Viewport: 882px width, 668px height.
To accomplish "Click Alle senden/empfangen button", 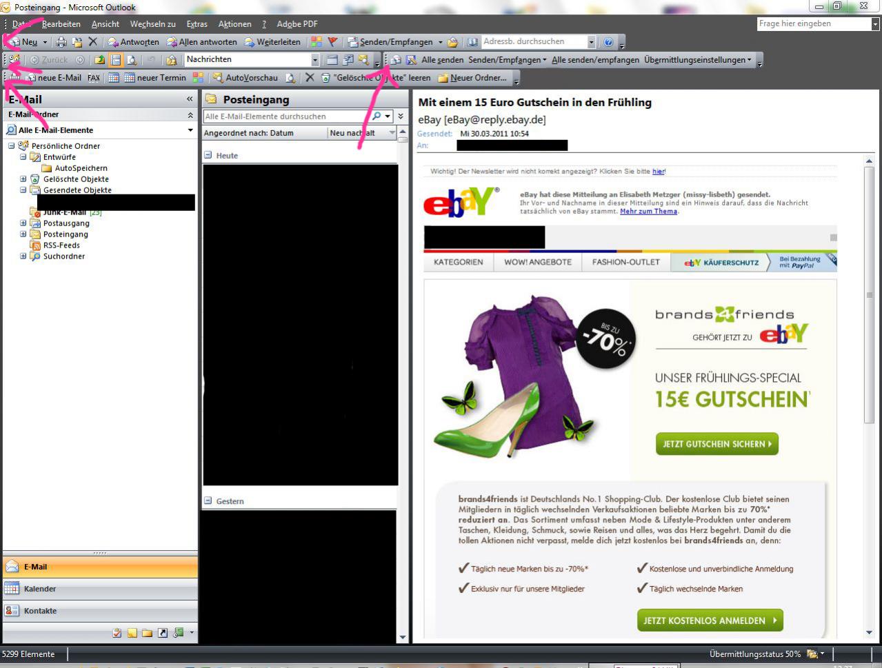I will tap(596, 60).
